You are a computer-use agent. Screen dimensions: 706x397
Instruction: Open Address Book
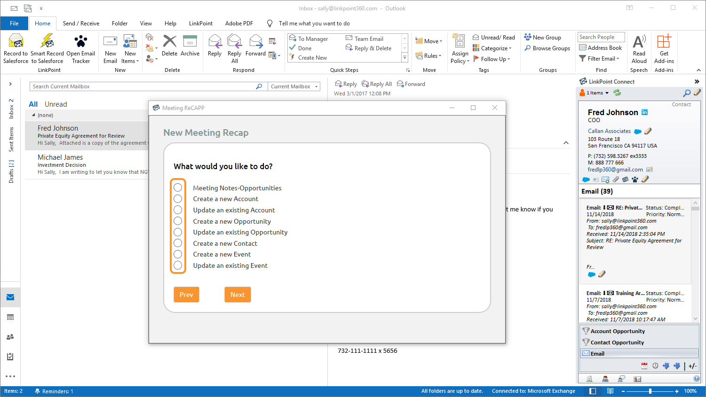pyautogui.click(x=601, y=47)
